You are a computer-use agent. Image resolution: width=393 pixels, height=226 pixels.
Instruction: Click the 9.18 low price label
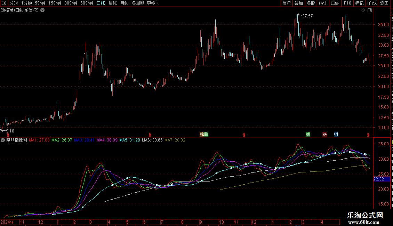[x=10, y=131]
